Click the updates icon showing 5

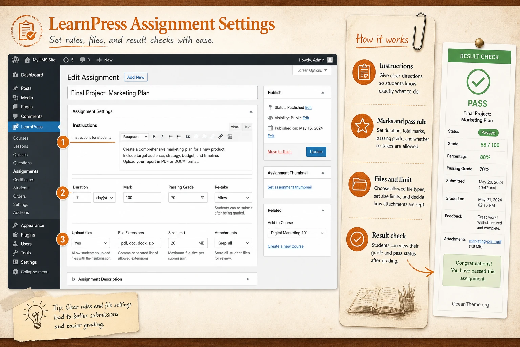[x=66, y=60]
